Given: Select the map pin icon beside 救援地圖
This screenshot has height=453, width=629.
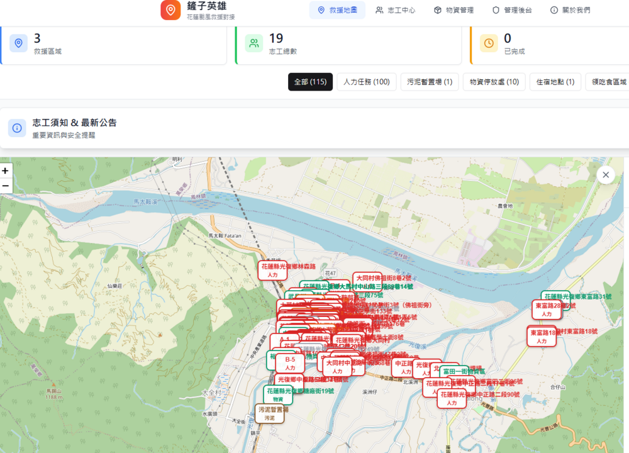Looking at the screenshot, I should click(321, 10).
